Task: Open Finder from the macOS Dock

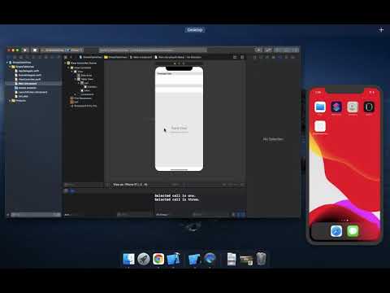Action: 128,259
